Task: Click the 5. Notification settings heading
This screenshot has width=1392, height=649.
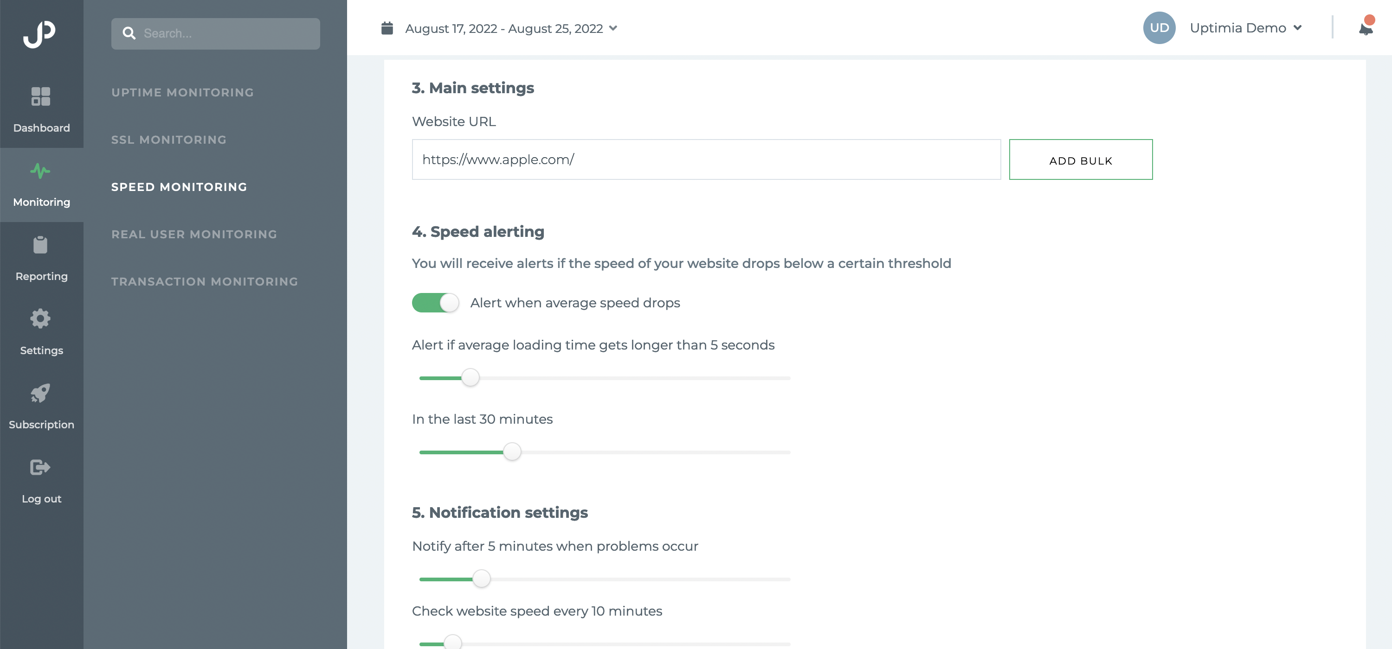Action: point(500,513)
